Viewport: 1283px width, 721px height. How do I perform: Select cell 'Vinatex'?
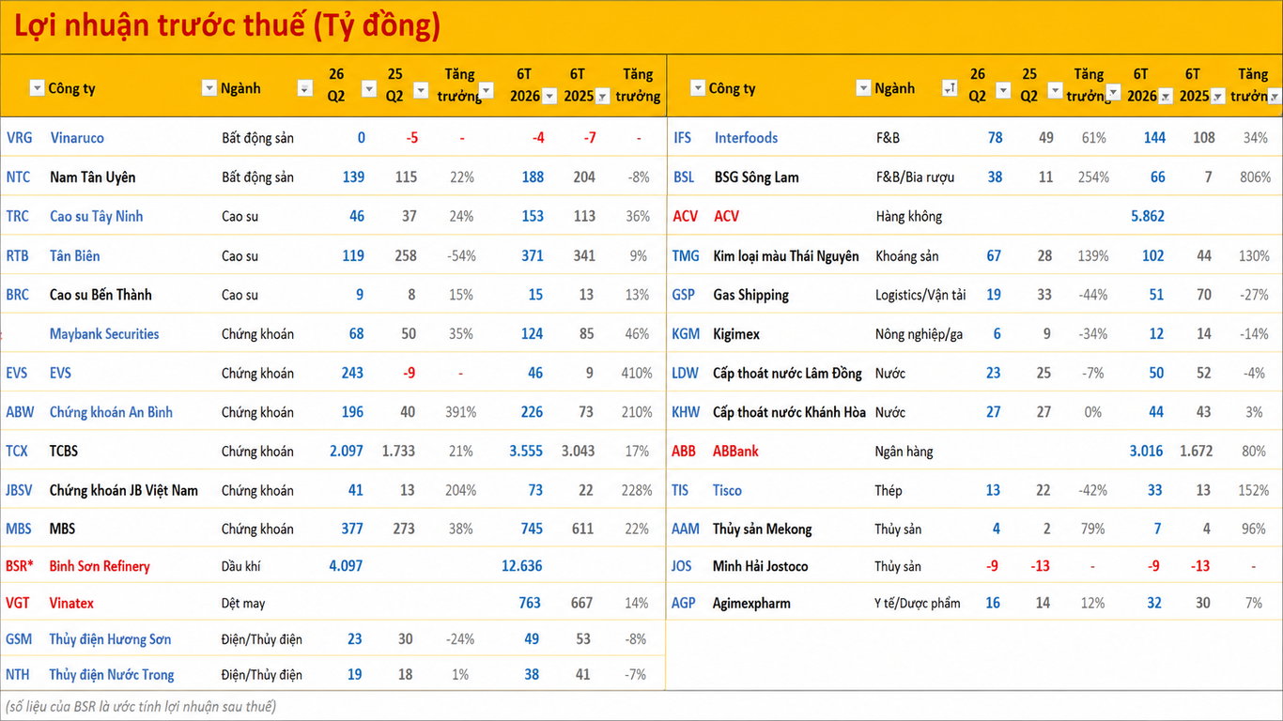coord(71,604)
